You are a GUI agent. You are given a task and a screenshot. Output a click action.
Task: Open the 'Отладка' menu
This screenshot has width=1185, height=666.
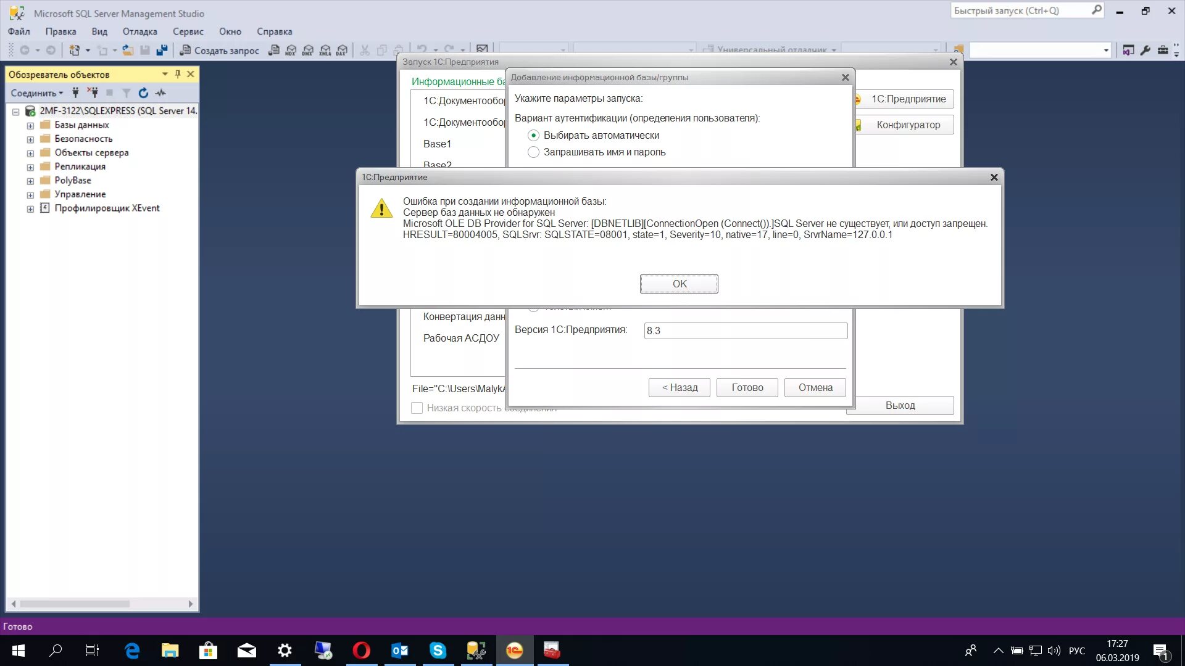139,31
